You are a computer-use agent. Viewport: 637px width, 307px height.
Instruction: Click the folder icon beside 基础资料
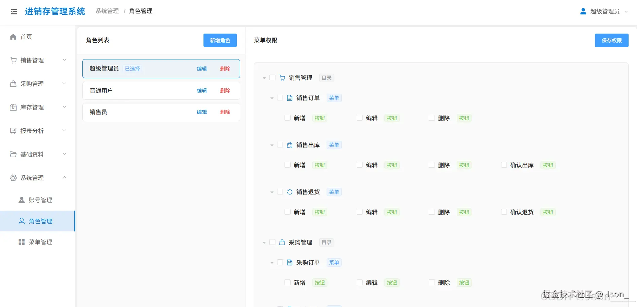13,154
